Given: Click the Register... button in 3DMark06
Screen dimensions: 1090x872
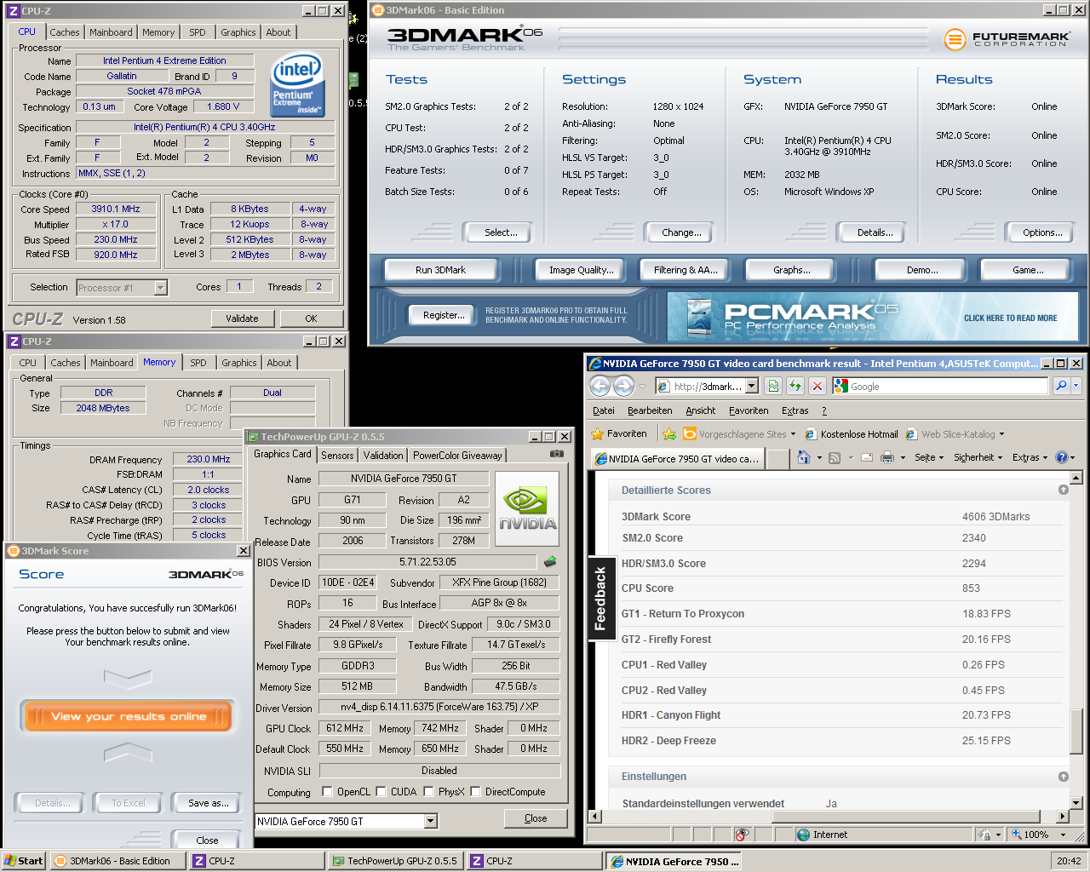Looking at the screenshot, I should point(444,315).
